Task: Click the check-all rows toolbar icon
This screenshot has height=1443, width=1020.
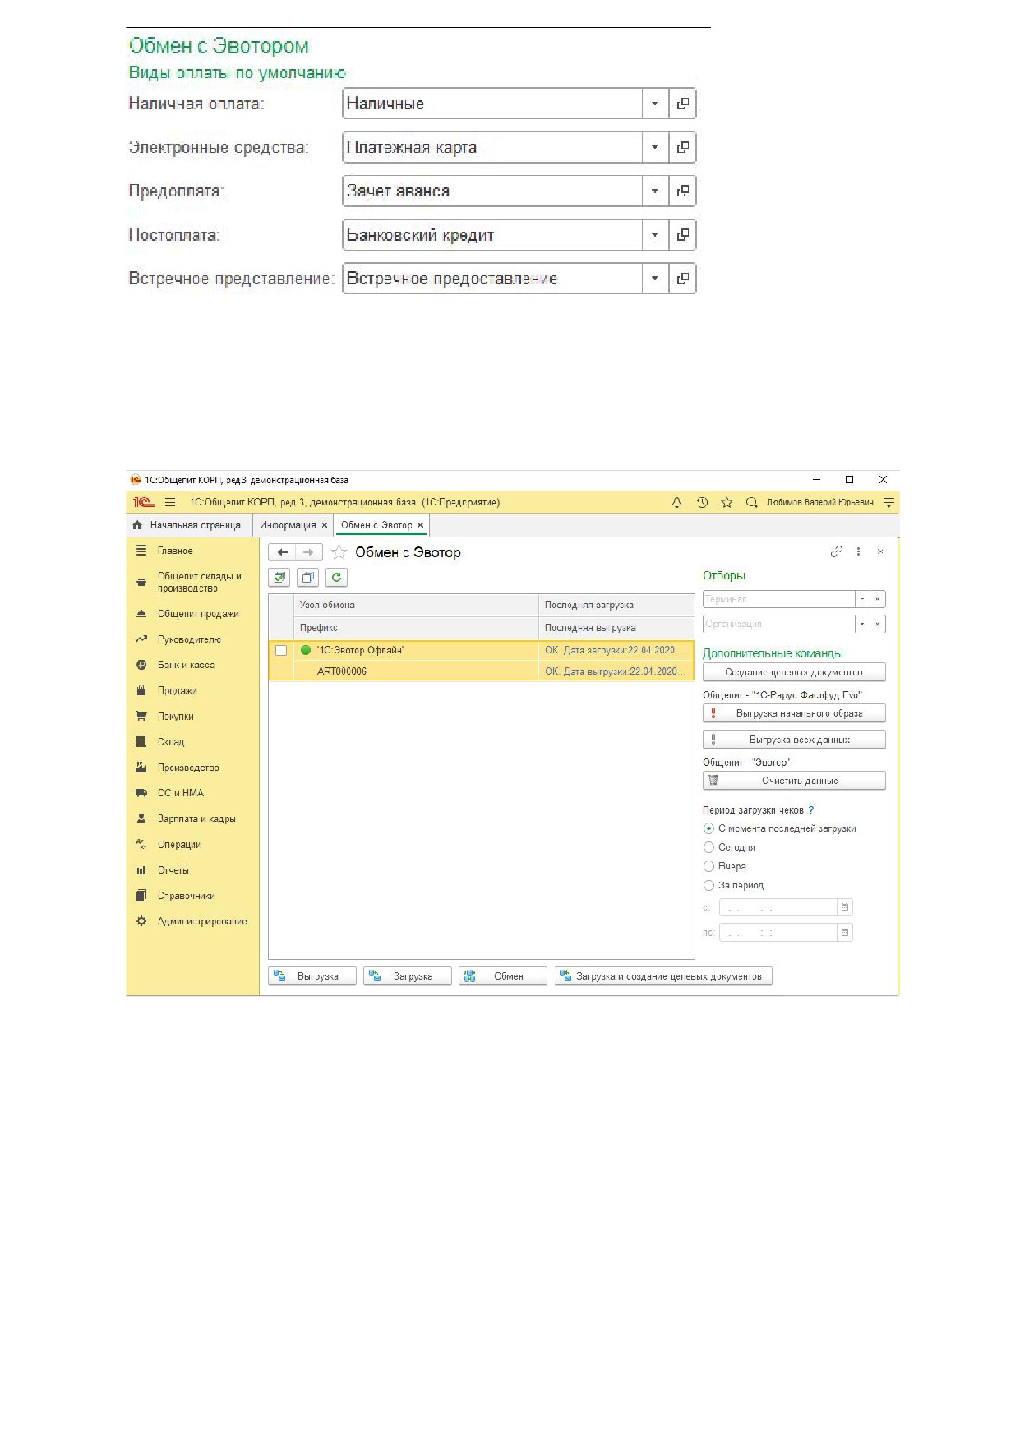Action: (279, 578)
